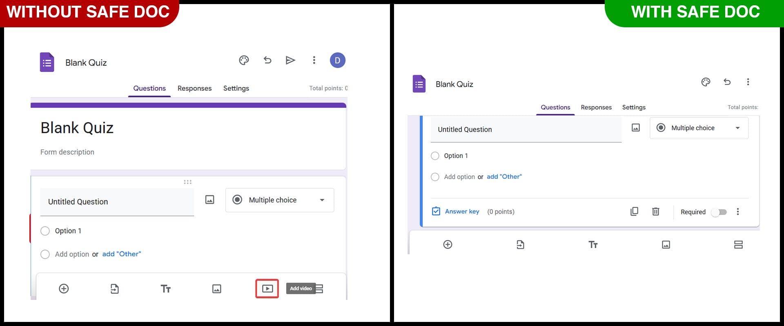Image resolution: width=784 pixels, height=326 pixels.
Task: Click the Duplicate question icon beside the trash
Action: [634, 211]
